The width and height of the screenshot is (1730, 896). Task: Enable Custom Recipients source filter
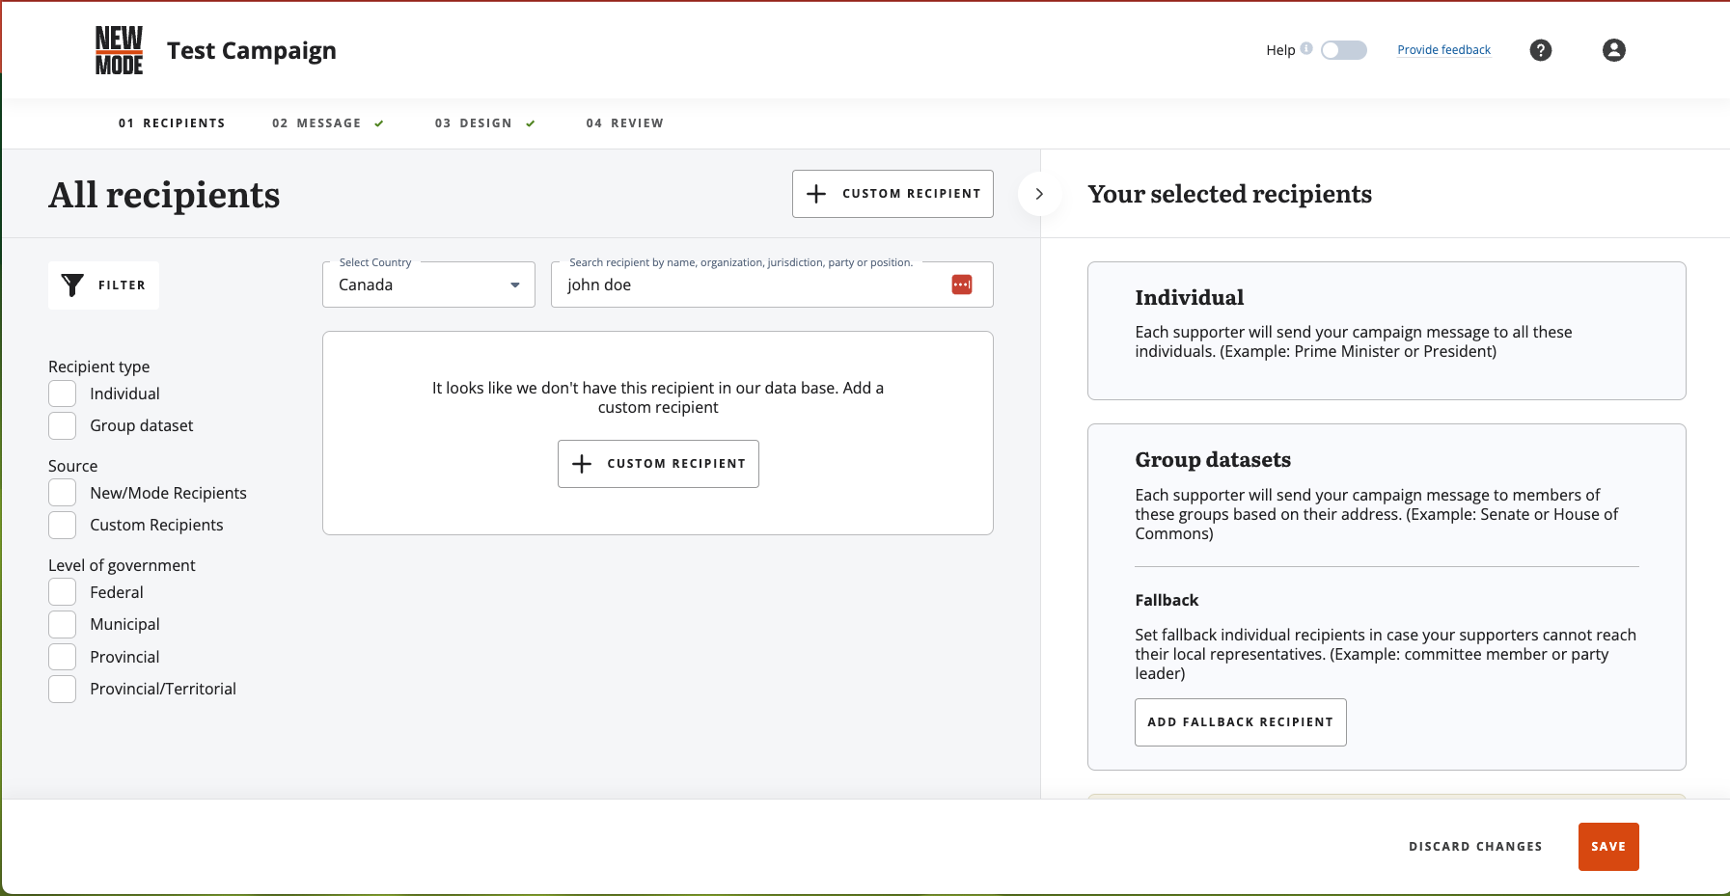tap(63, 525)
